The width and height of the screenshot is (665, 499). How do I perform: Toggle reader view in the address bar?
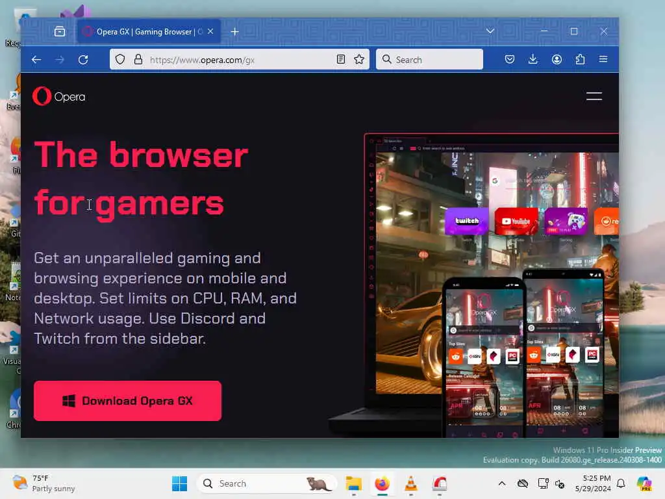341,59
